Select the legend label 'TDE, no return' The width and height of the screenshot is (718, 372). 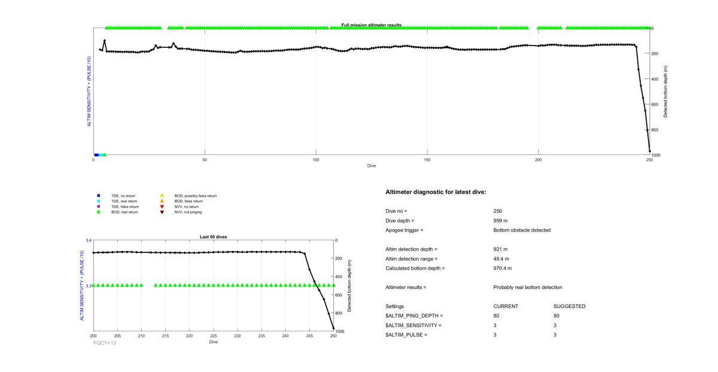[x=123, y=196]
